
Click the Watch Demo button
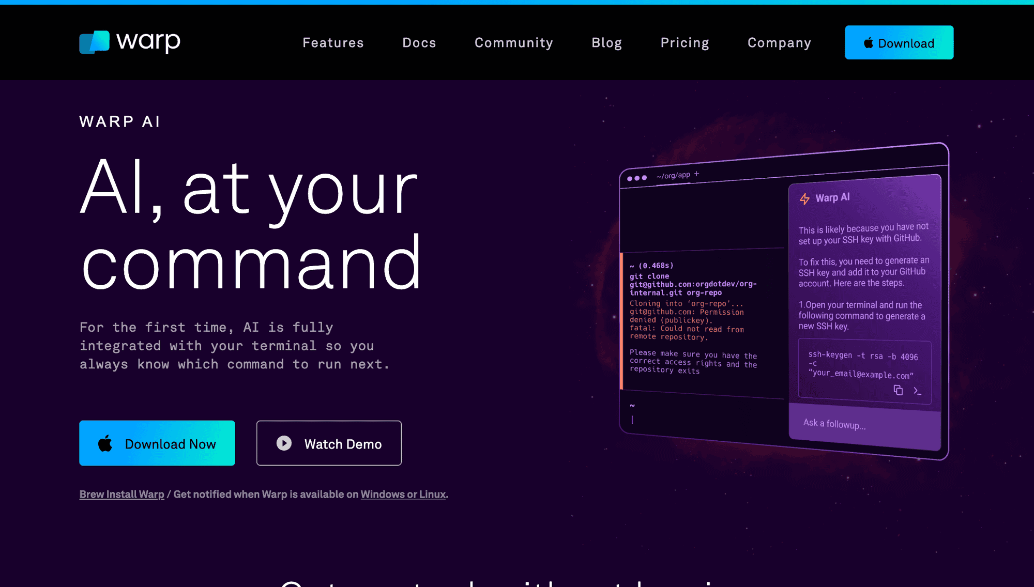(329, 443)
